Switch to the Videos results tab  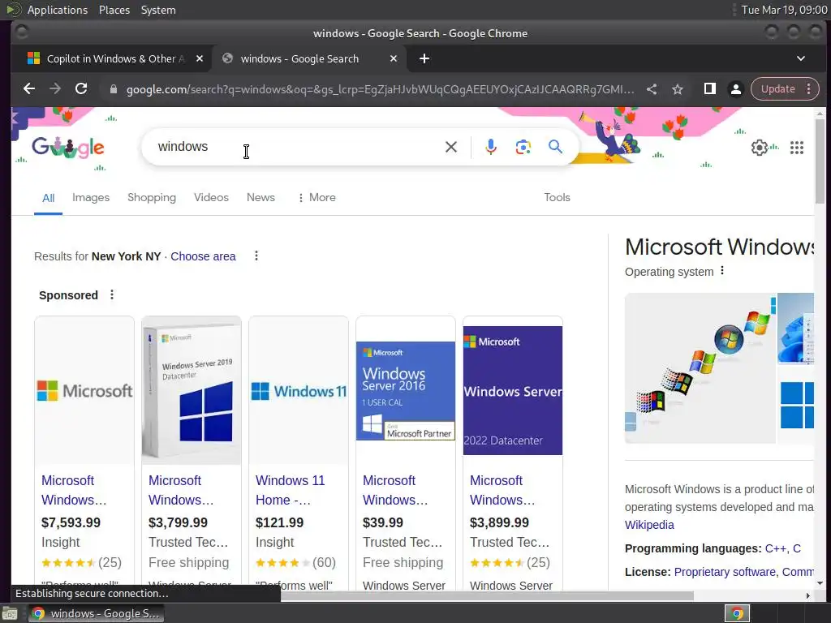[x=211, y=197]
